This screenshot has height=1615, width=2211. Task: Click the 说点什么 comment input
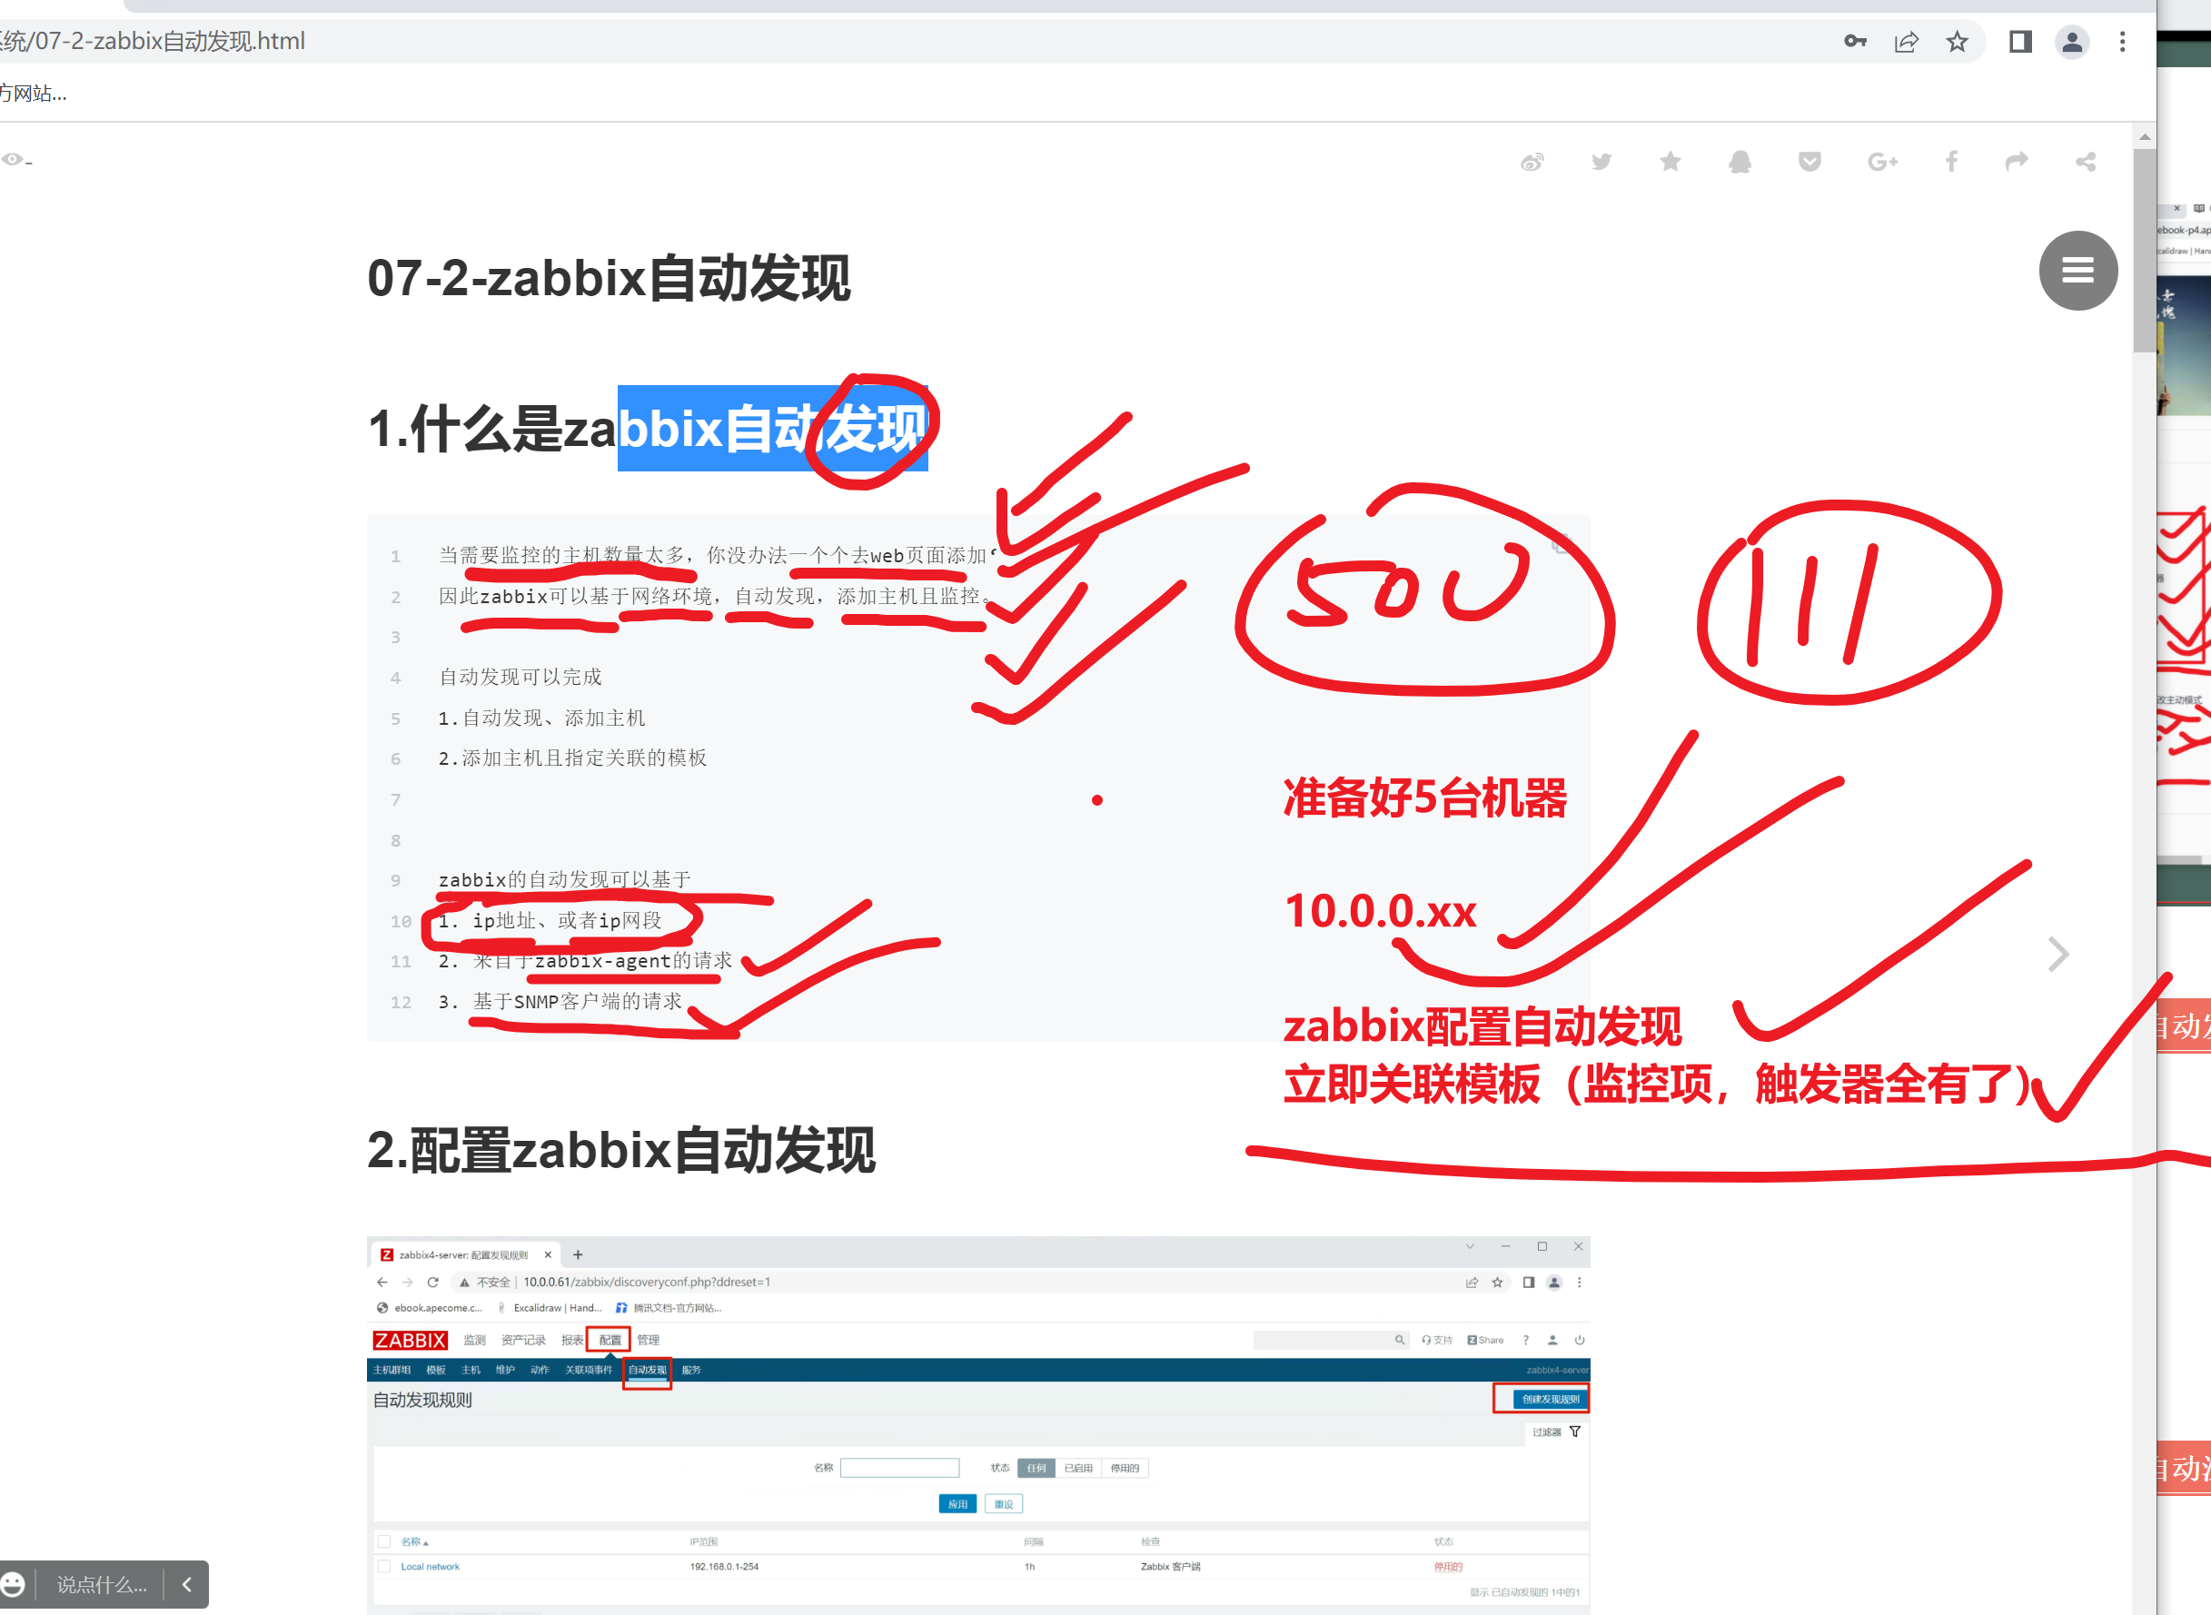102,1585
